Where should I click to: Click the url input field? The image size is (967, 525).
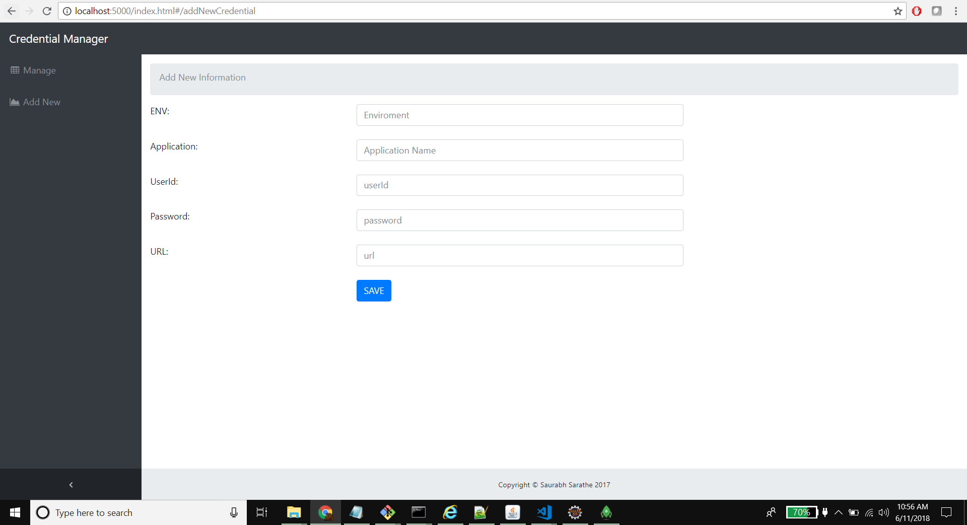519,255
